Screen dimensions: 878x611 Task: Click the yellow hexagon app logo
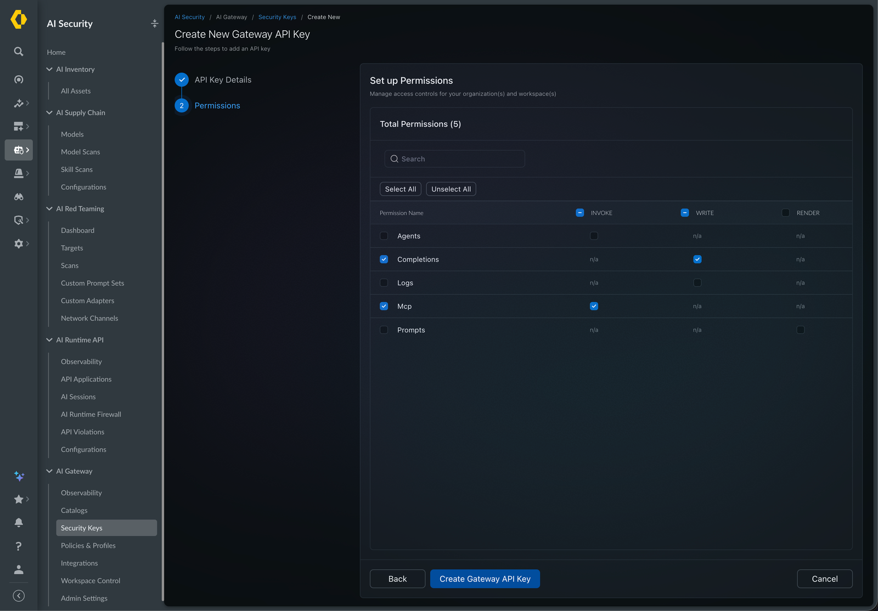pos(19,19)
